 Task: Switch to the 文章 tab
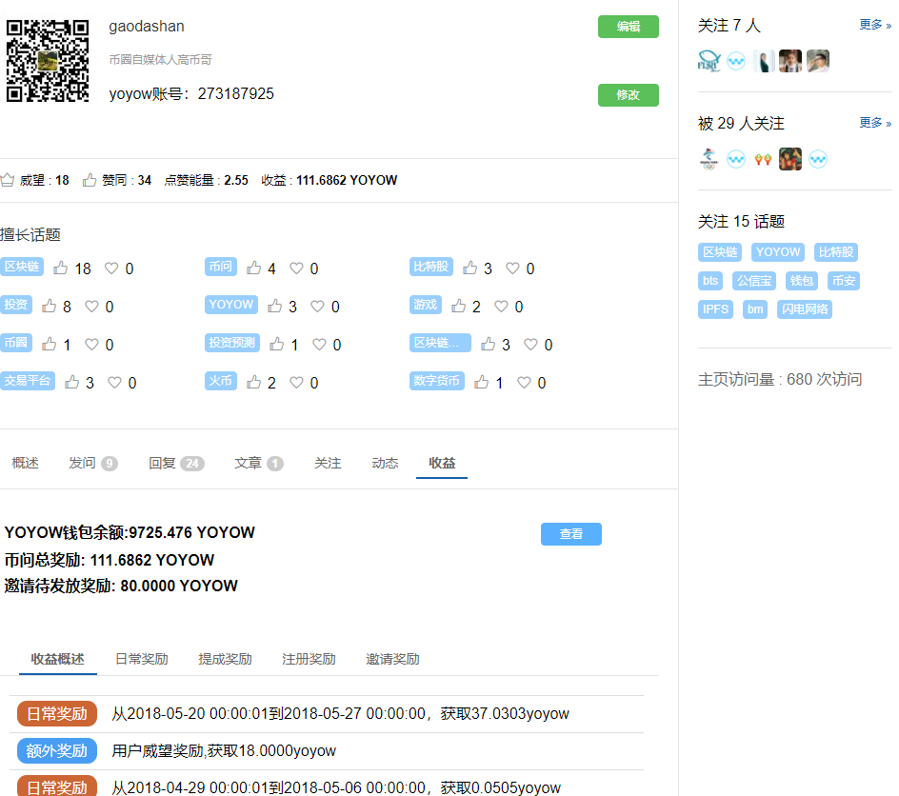(x=259, y=463)
